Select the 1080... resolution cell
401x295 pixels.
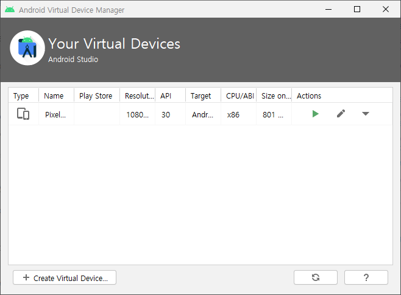tap(138, 114)
